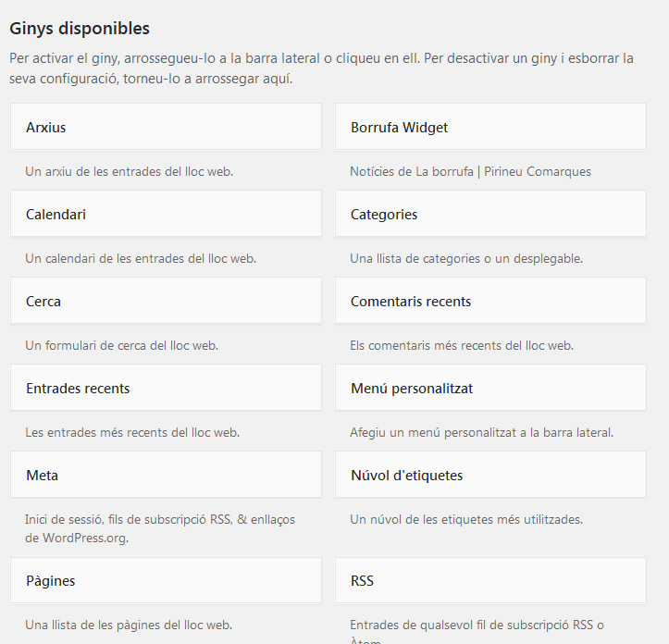Click the Ginys disponibles heading
This screenshot has height=644, width=669.
[80, 29]
